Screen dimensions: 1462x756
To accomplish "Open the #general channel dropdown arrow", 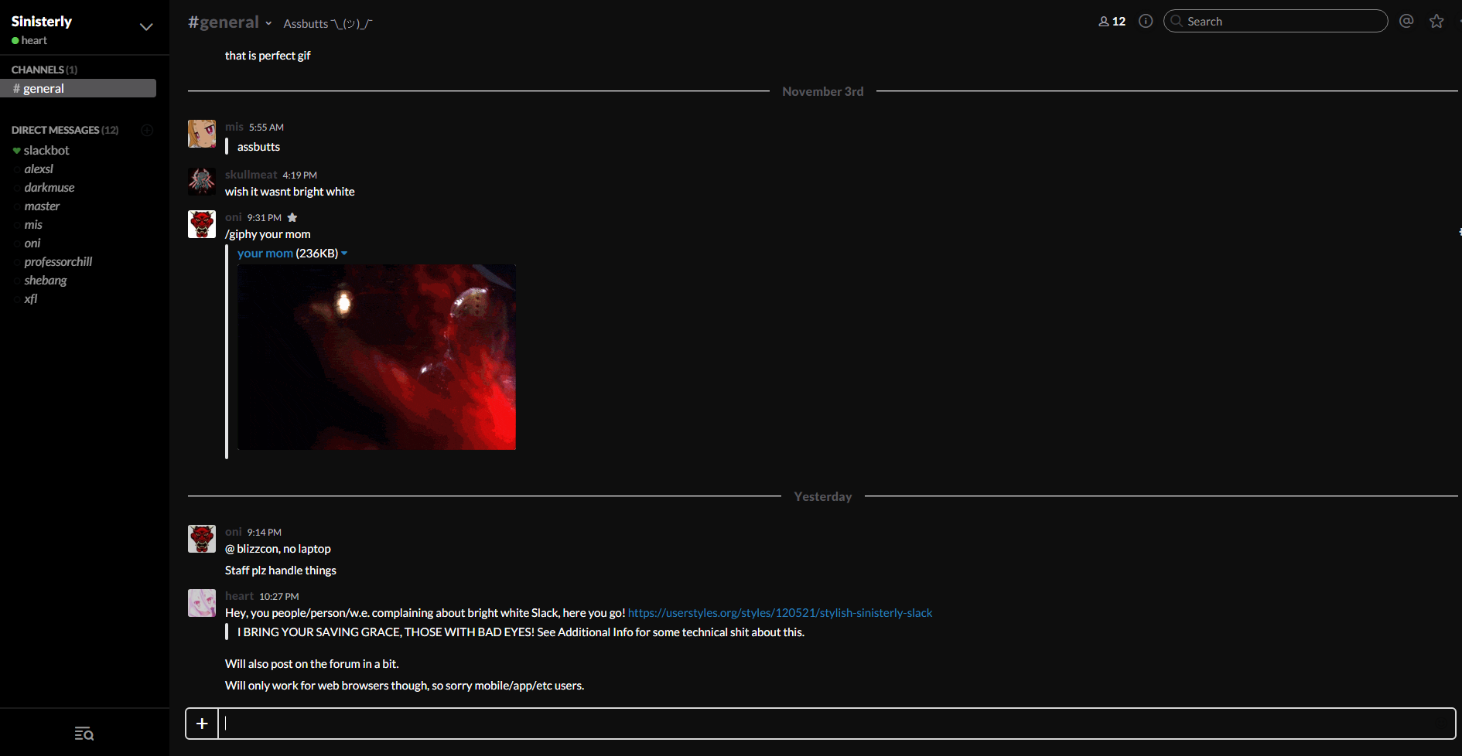I will tap(268, 24).
